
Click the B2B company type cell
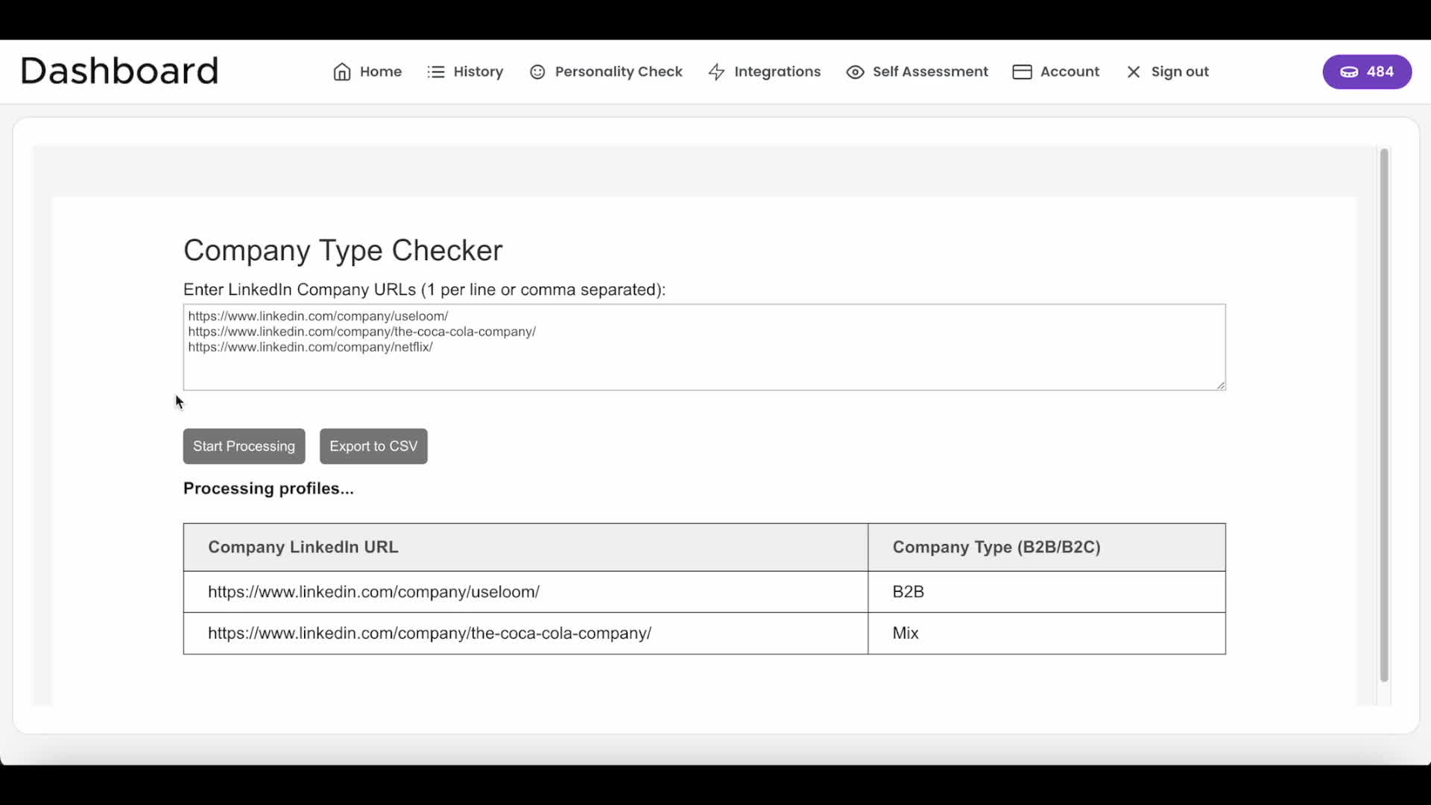point(908,591)
